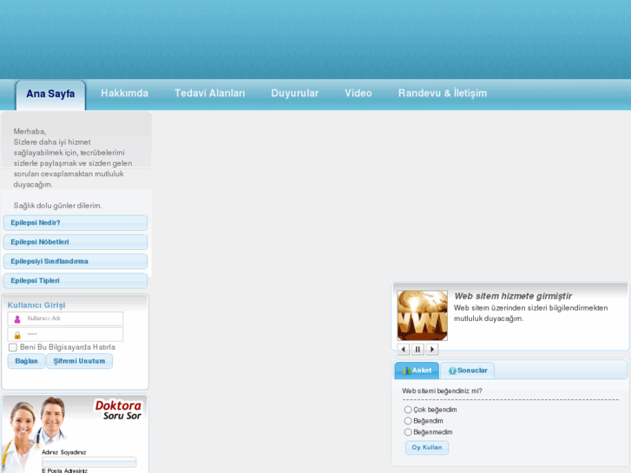This screenshot has width=631, height=473.
Task: Open Web sitem hizmete girmiştir headline
Action: (513, 296)
